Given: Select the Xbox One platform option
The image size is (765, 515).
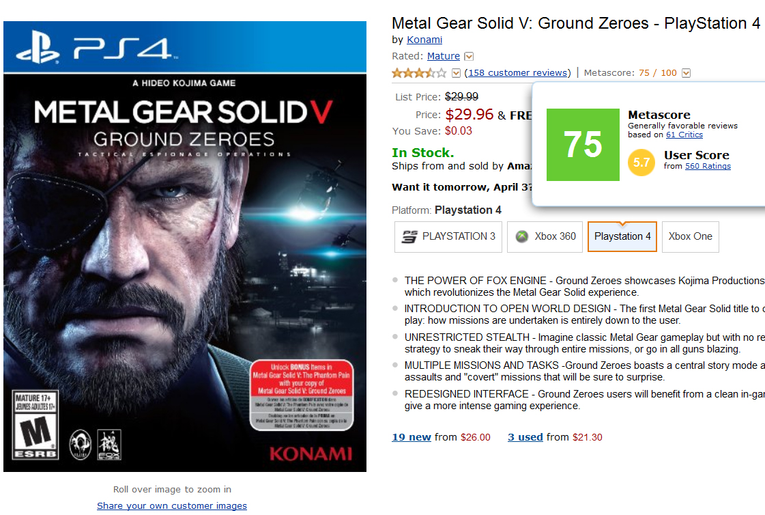Looking at the screenshot, I should click(690, 236).
